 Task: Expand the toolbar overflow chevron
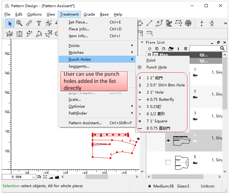225,23
